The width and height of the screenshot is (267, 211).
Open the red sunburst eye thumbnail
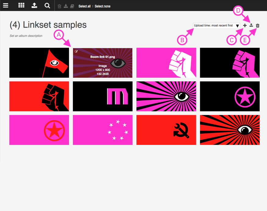tap(230, 130)
